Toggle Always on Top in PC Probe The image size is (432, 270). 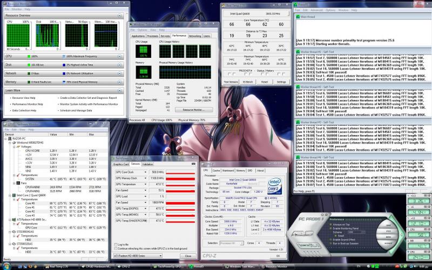(x=330, y=225)
